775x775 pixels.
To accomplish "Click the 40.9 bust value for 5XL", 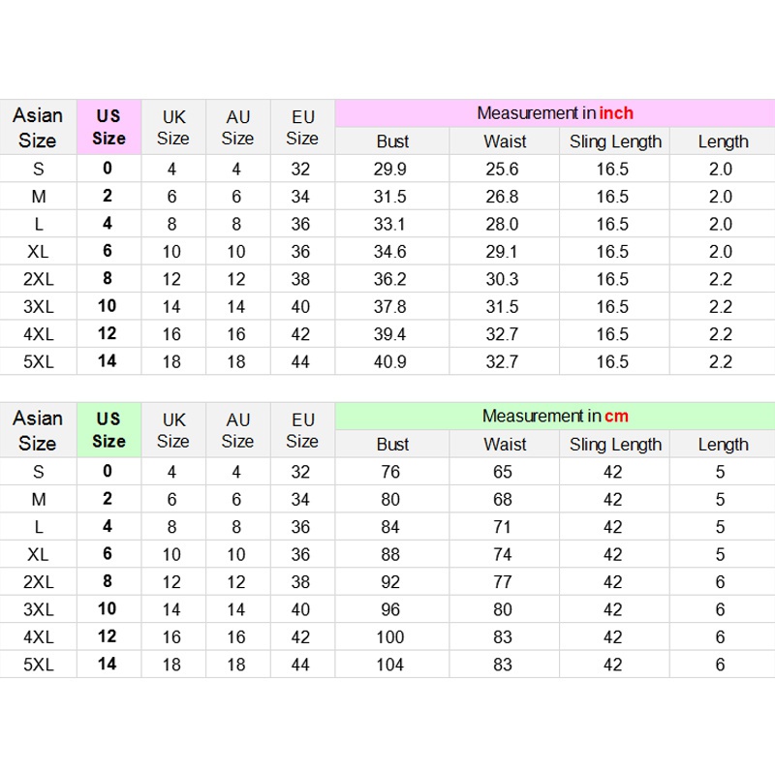I will tap(390, 361).
